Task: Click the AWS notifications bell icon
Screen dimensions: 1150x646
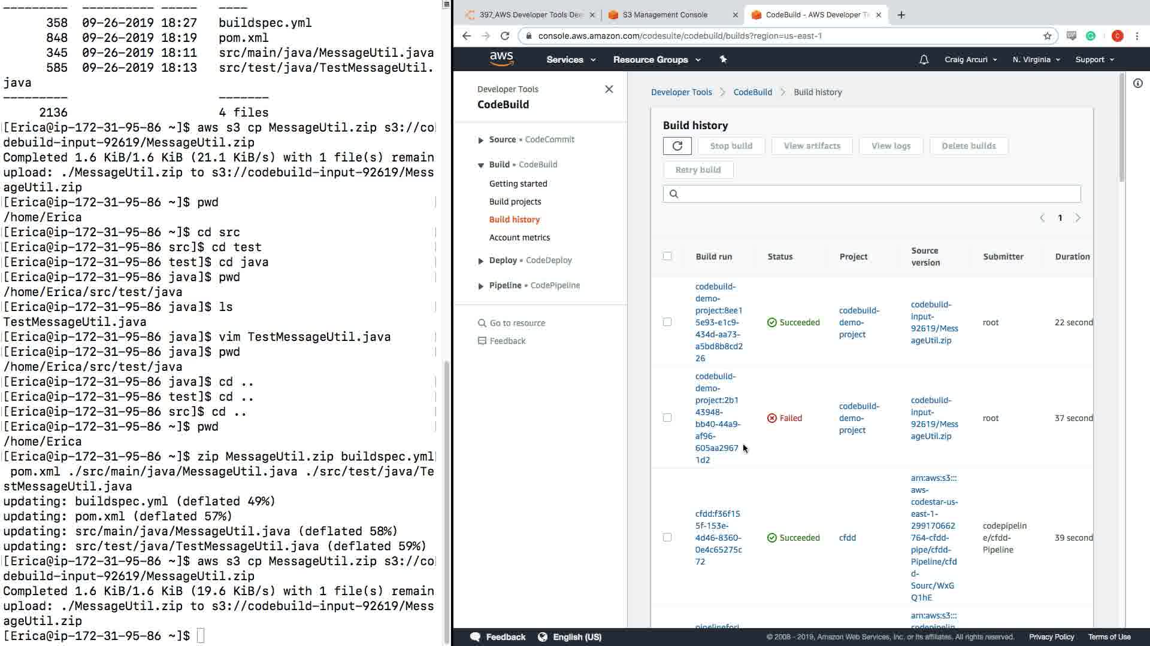Action: click(924, 60)
